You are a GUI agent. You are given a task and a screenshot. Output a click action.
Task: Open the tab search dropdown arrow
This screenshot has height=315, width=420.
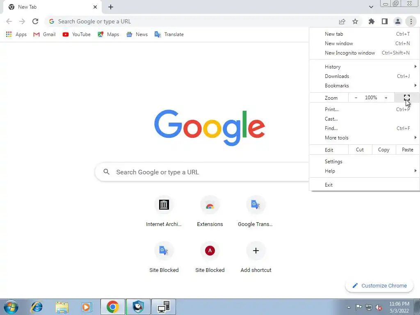pyautogui.click(x=371, y=7)
